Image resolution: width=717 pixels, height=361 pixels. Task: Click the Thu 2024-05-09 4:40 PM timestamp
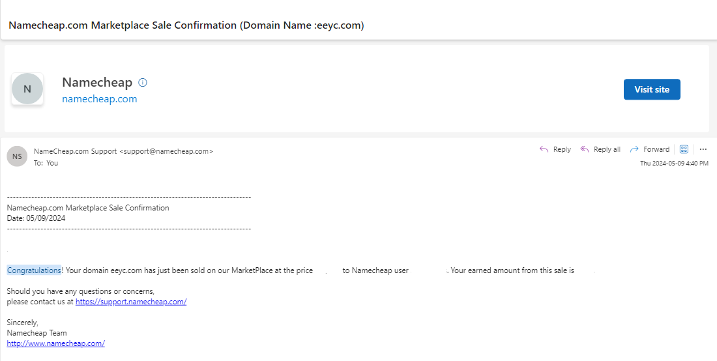(674, 163)
